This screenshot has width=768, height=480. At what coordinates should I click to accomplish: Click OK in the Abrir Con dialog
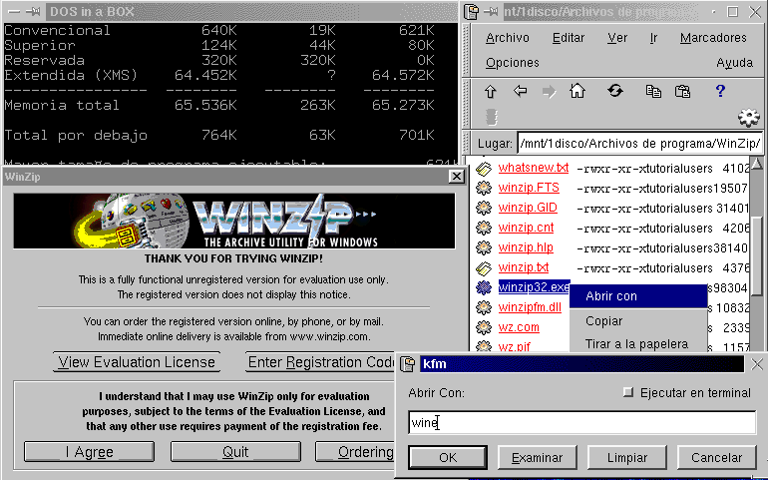point(448,457)
